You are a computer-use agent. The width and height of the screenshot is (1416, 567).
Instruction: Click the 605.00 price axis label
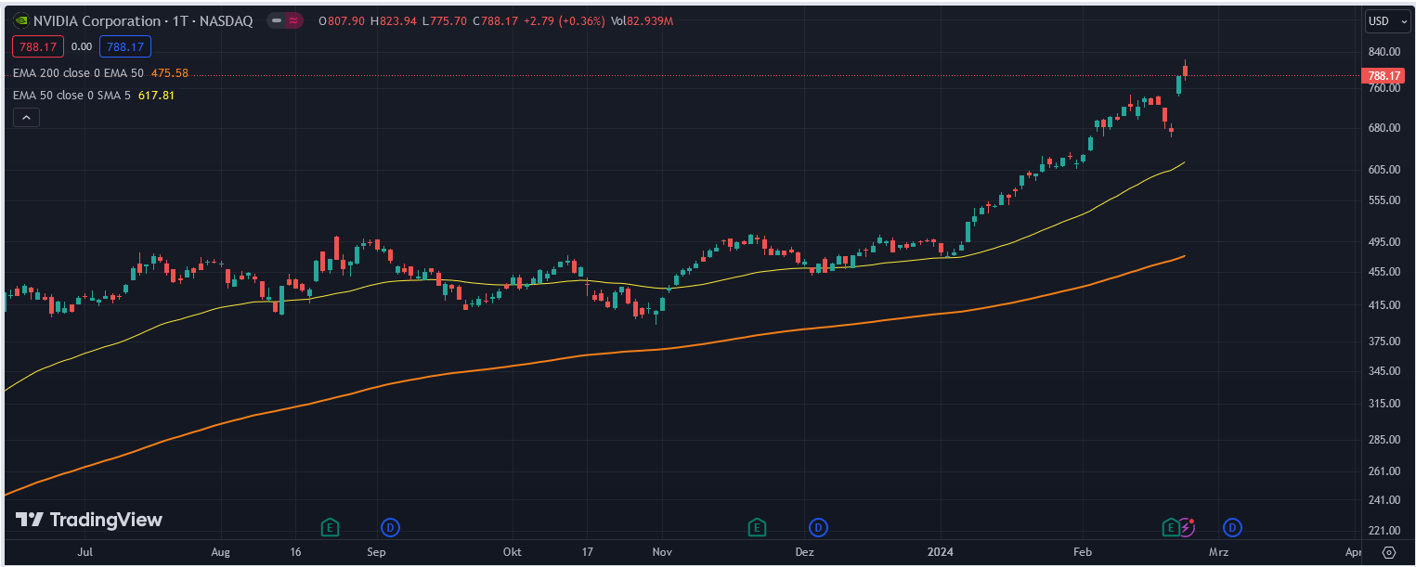point(1384,169)
